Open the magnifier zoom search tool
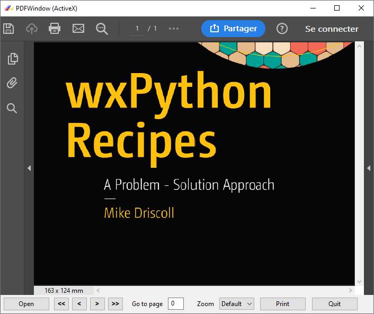This screenshot has width=374, height=314. (102, 29)
